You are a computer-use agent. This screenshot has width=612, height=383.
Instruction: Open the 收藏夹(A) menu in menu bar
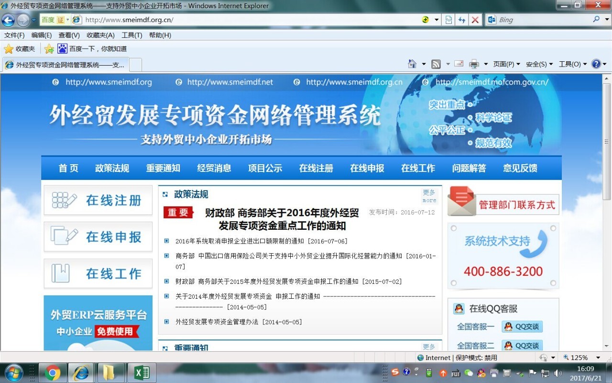pos(100,35)
